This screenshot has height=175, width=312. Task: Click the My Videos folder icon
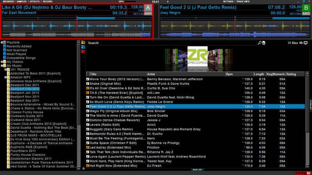pyautogui.click(x=5, y=62)
